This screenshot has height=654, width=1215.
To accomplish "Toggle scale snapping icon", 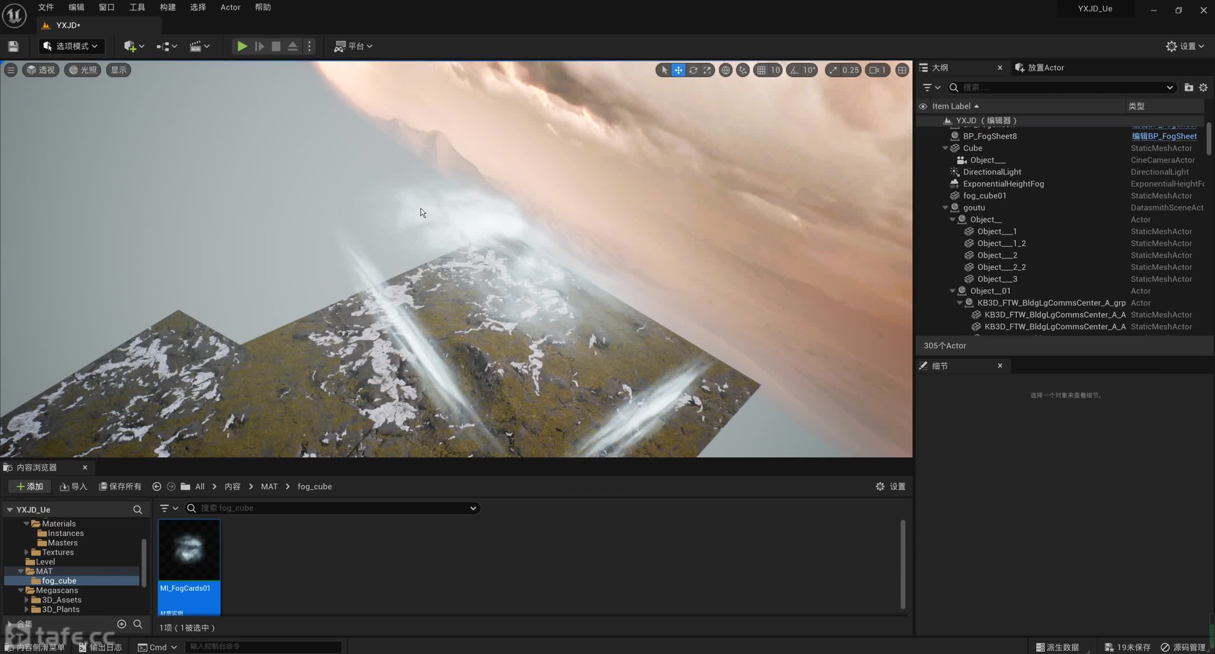I will pyautogui.click(x=833, y=70).
